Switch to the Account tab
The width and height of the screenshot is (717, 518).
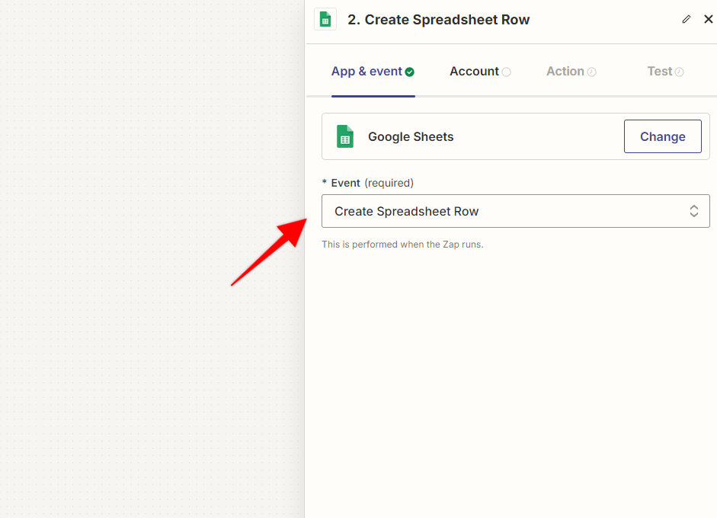click(474, 71)
